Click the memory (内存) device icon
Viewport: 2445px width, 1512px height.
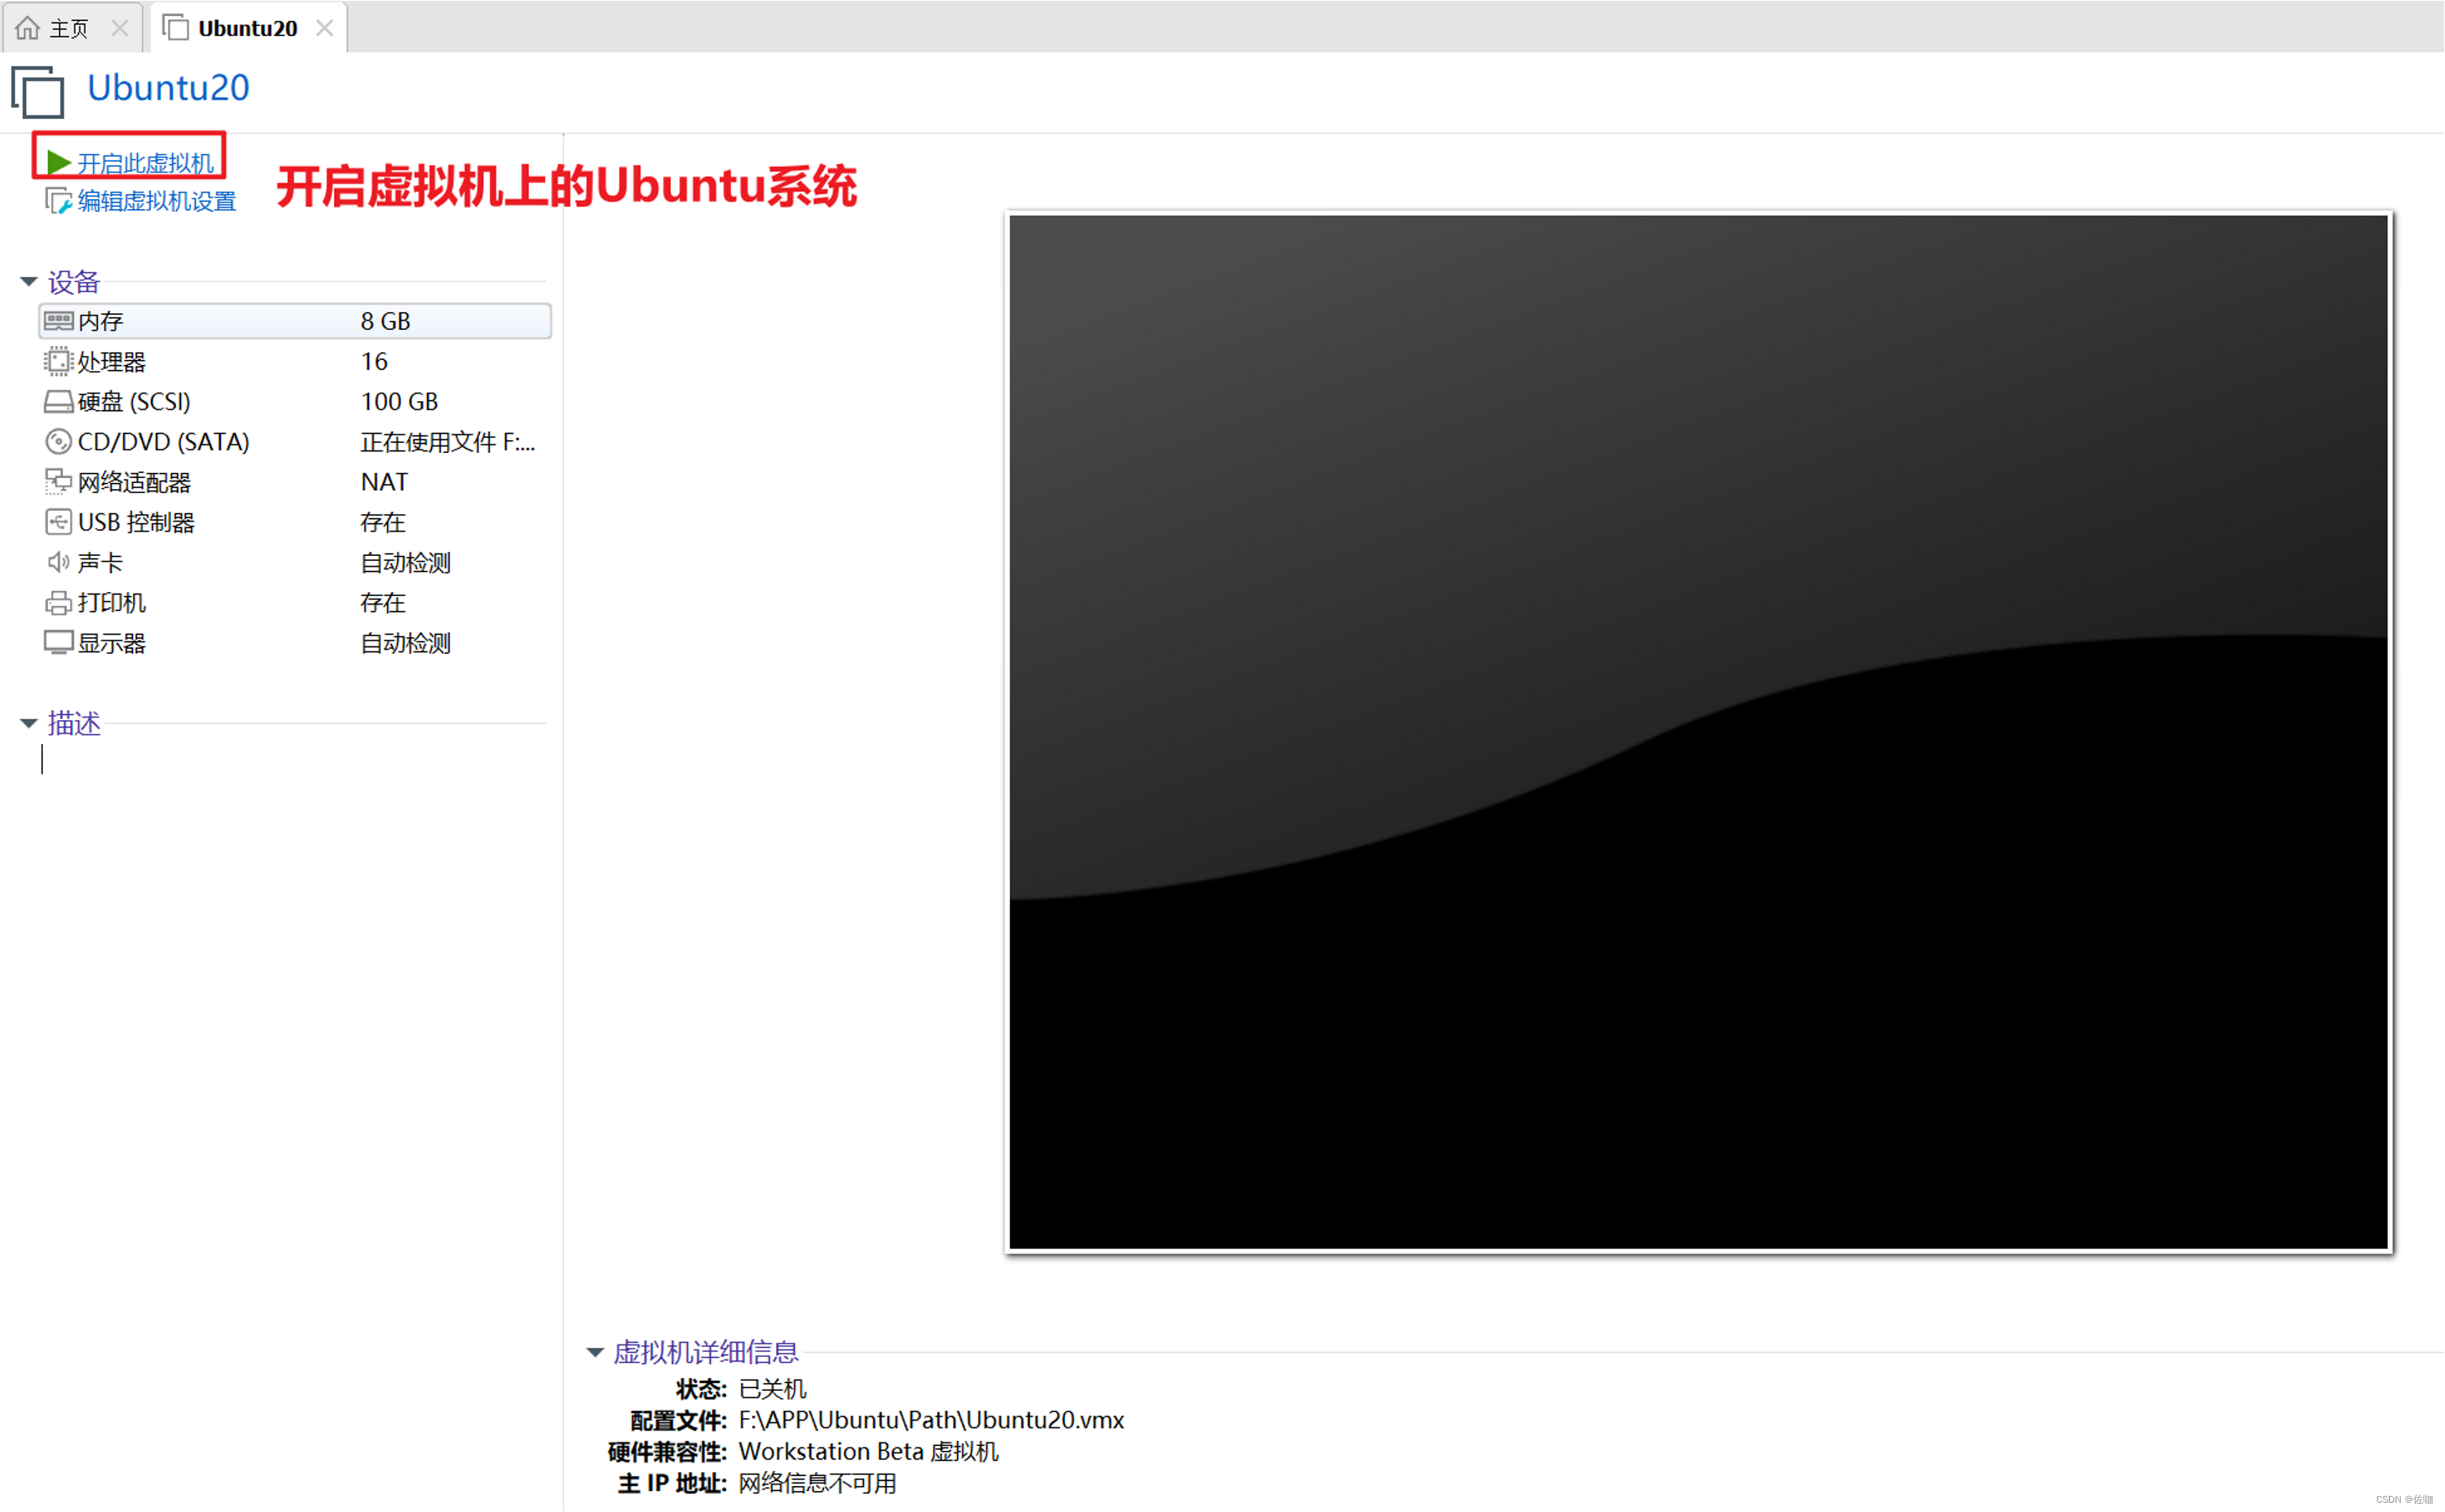pos(58,321)
